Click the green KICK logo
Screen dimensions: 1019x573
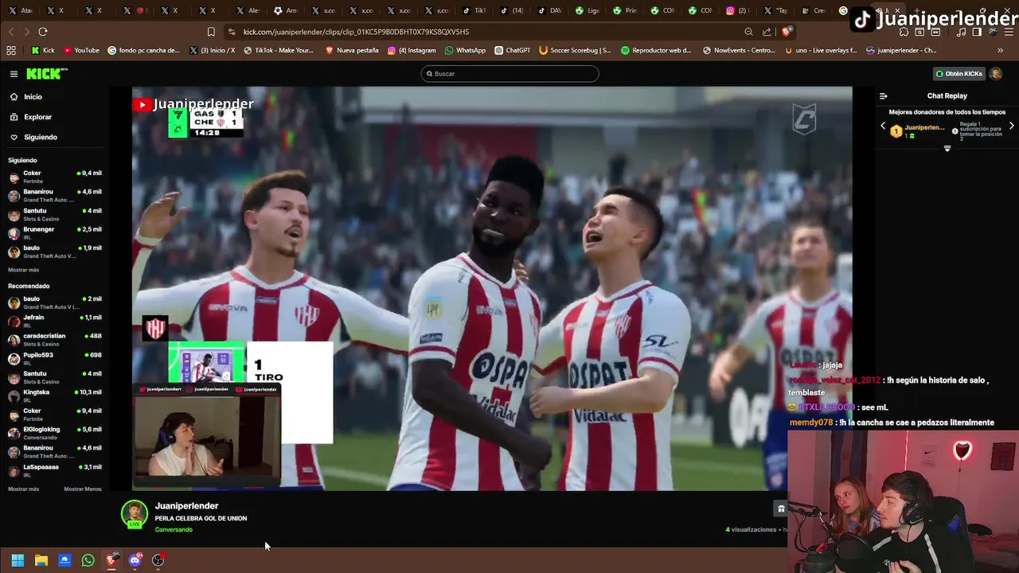point(47,74)
